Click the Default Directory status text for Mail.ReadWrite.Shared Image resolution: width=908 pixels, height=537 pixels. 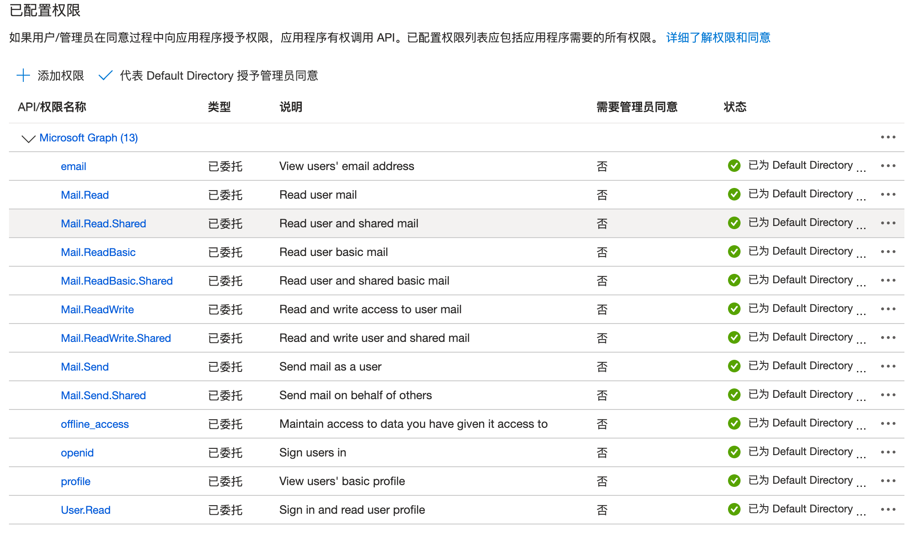click(807, 337)
